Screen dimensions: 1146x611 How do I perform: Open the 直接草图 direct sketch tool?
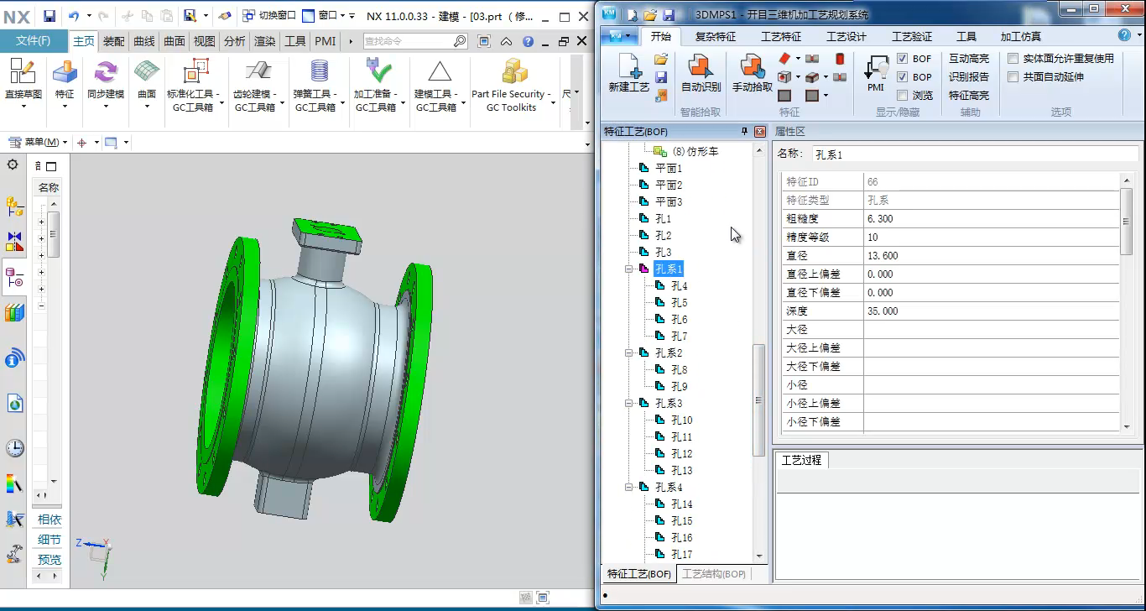(x=23, y=79)
